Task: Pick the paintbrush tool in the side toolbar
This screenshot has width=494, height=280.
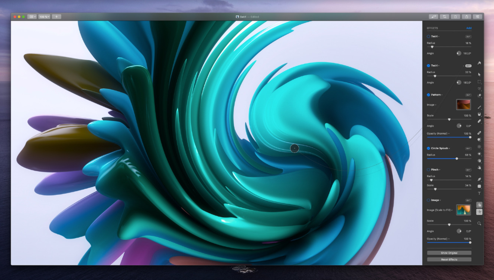Action: tap(479, 107)
